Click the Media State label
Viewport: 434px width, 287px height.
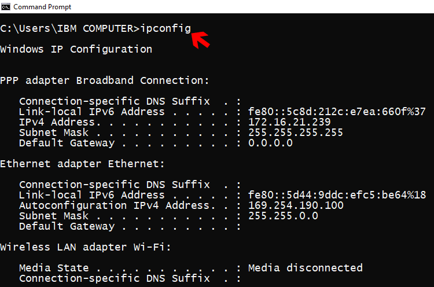coord(54,268)
